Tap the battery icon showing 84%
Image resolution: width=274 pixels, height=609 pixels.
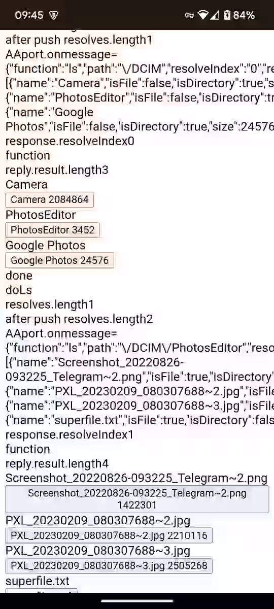tap(227, 15)
